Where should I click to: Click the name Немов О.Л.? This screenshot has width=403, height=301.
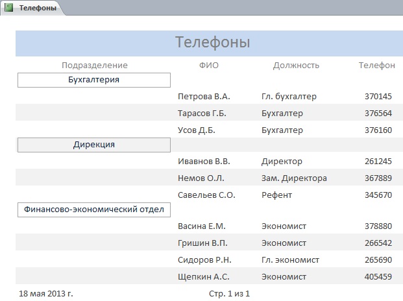201,178
